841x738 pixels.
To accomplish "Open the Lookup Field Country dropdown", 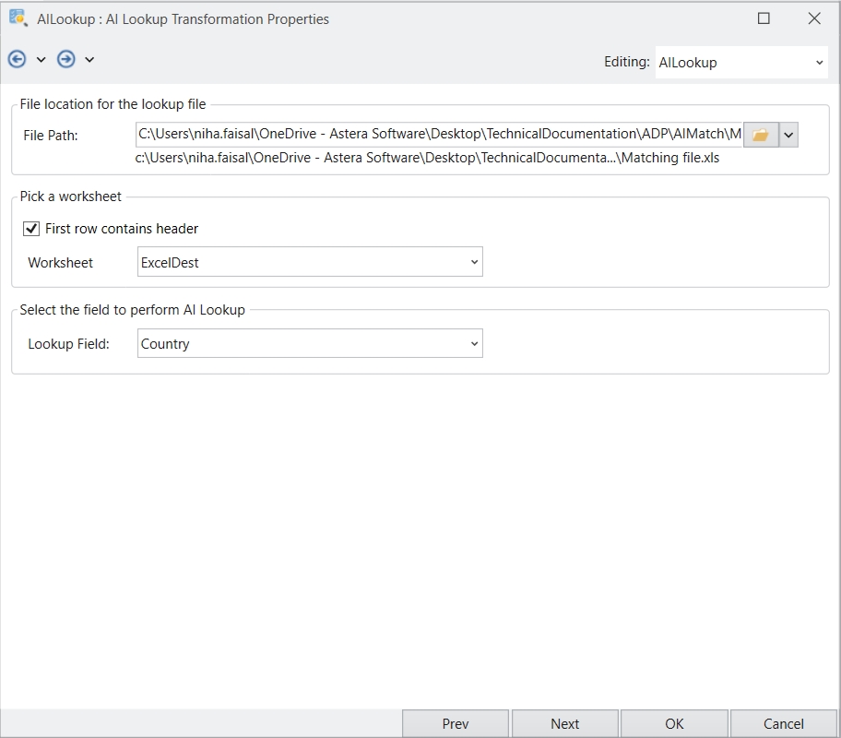I will tap(310, 344).
